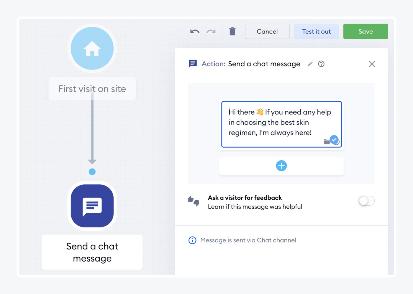Click the blue checkmark icon in message box
413x294 pixels.
[334, 139]
